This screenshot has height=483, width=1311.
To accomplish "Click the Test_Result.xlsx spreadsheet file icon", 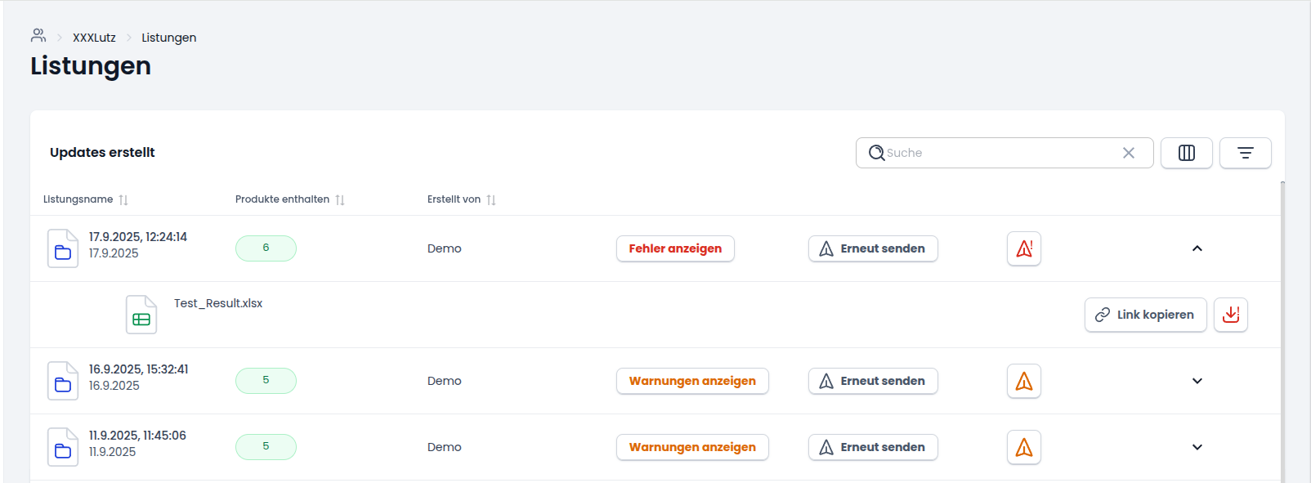I will [x=141, y=315].
